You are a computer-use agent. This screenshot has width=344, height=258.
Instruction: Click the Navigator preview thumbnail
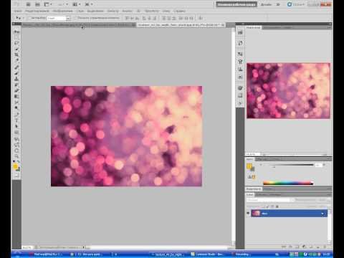(288, 91)
